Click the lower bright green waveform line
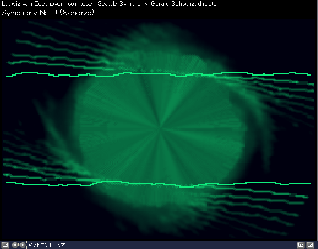Image resolution: width=318 pixels, height=249 pixels. pos(130,183)
